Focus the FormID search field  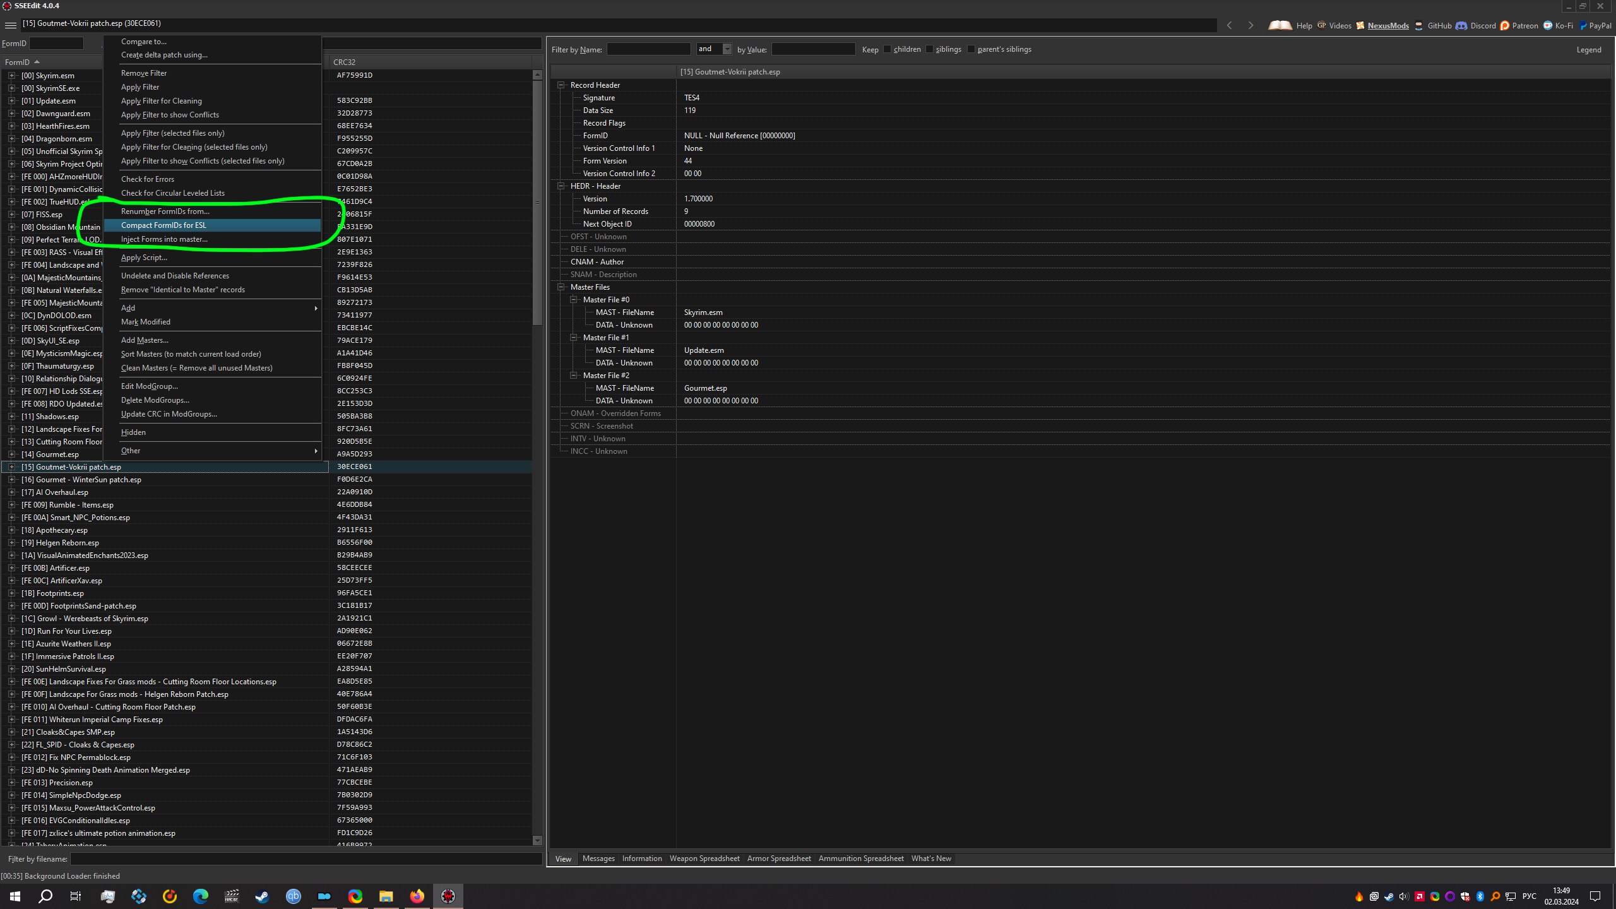click(56, 44)
